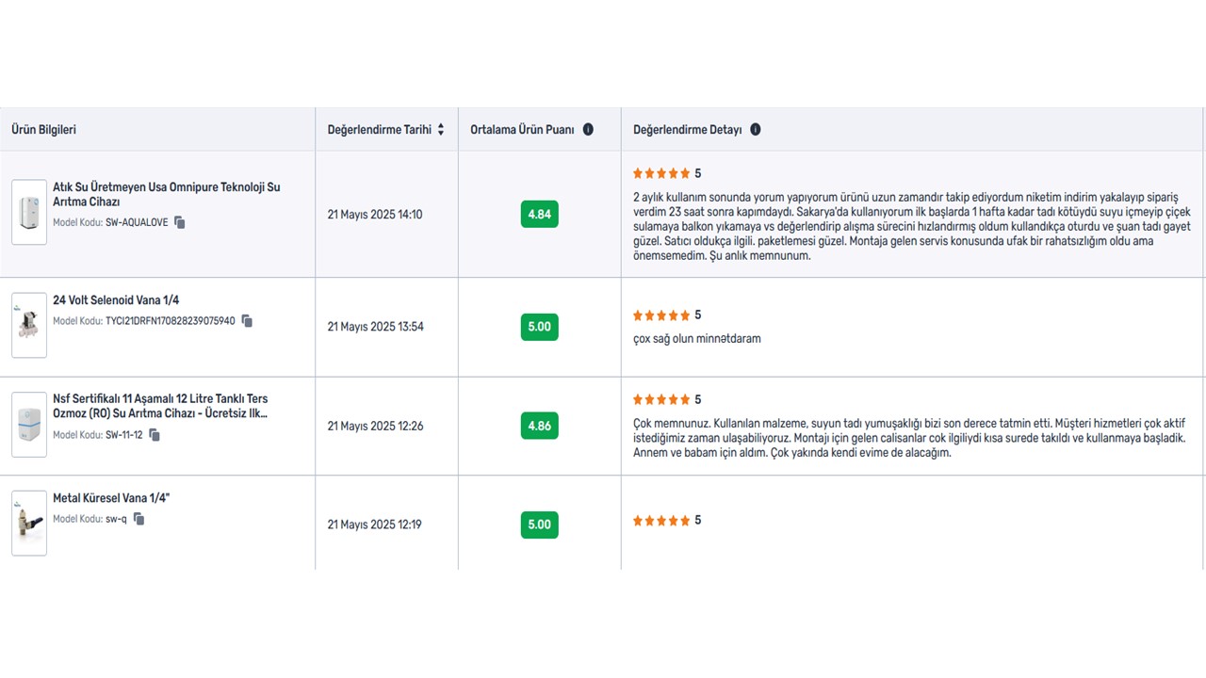Open the Metal Küresel Vana thumbnail
The width and height of the screenshot is (1206, 678).
tap(29, 524)
